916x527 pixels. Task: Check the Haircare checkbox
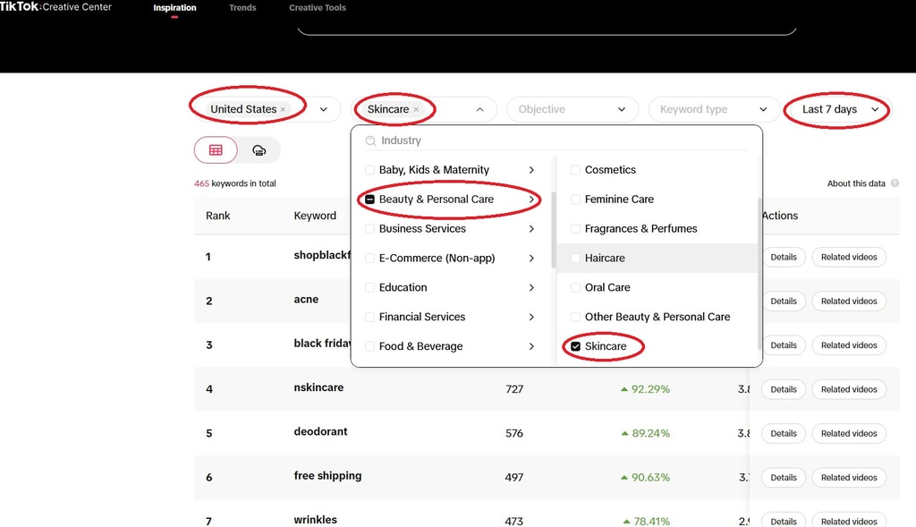pos(575,259)
